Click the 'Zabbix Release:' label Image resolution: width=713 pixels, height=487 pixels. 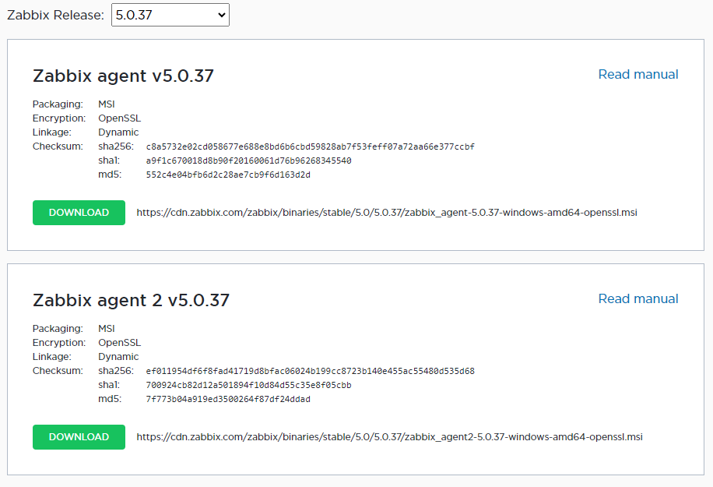click(x=55, y=15)
